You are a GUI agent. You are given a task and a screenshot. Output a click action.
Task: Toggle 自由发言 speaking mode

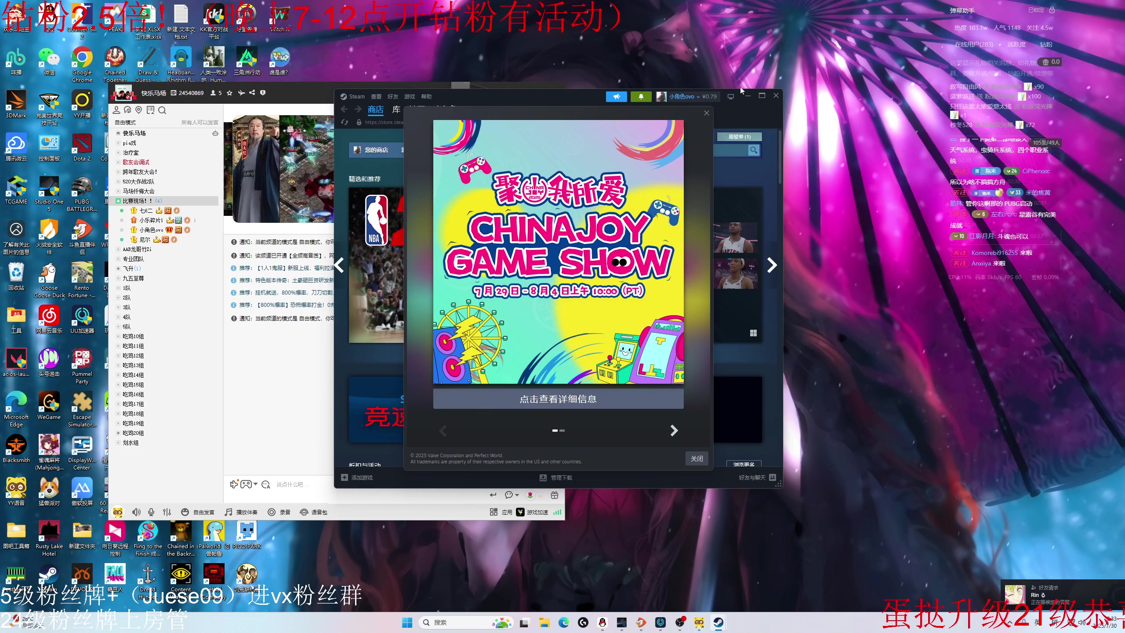(198, 512)
